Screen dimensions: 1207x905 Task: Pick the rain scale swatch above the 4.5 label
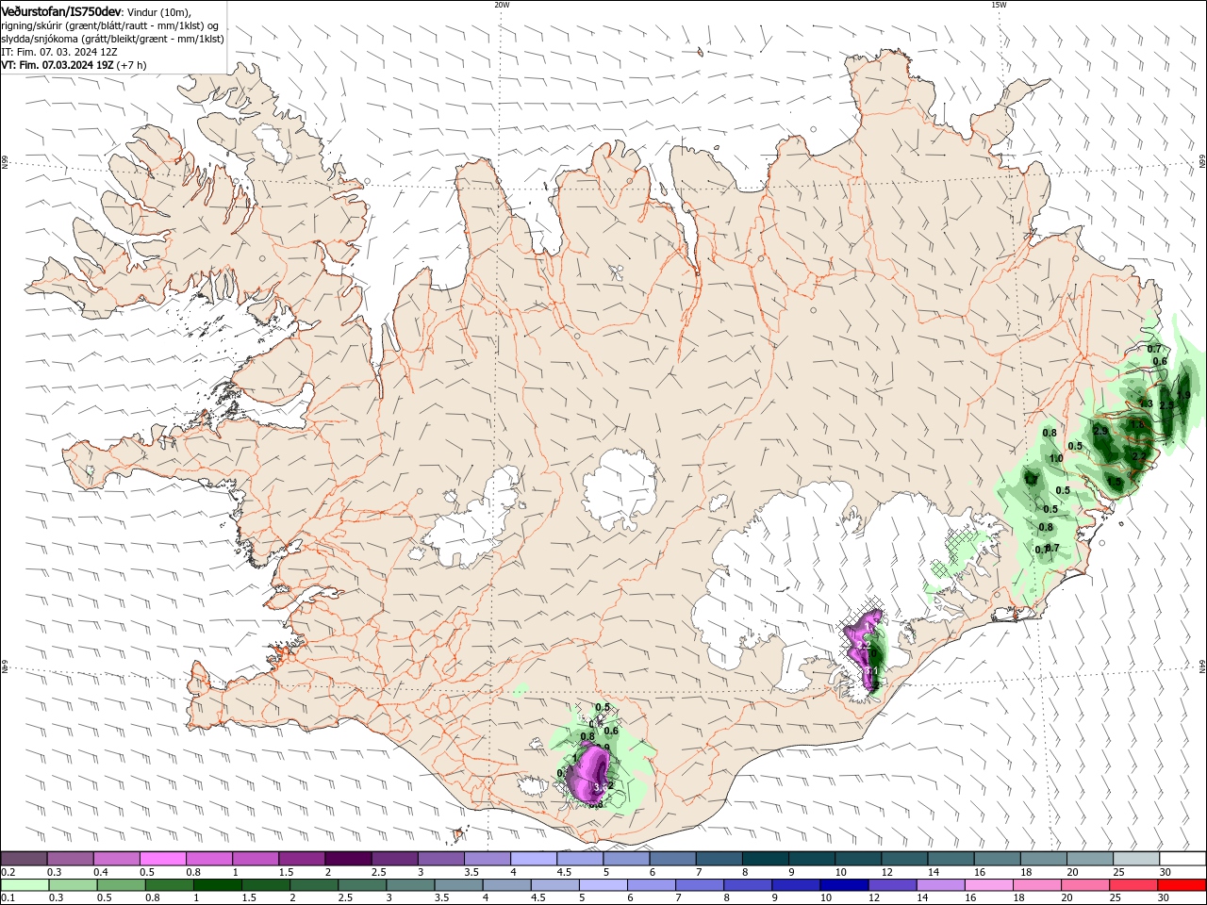[x=554, y=885]
